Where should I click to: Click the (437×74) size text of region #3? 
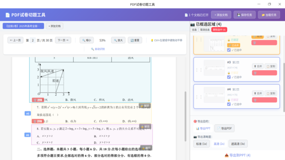click(x=232, y=68)
